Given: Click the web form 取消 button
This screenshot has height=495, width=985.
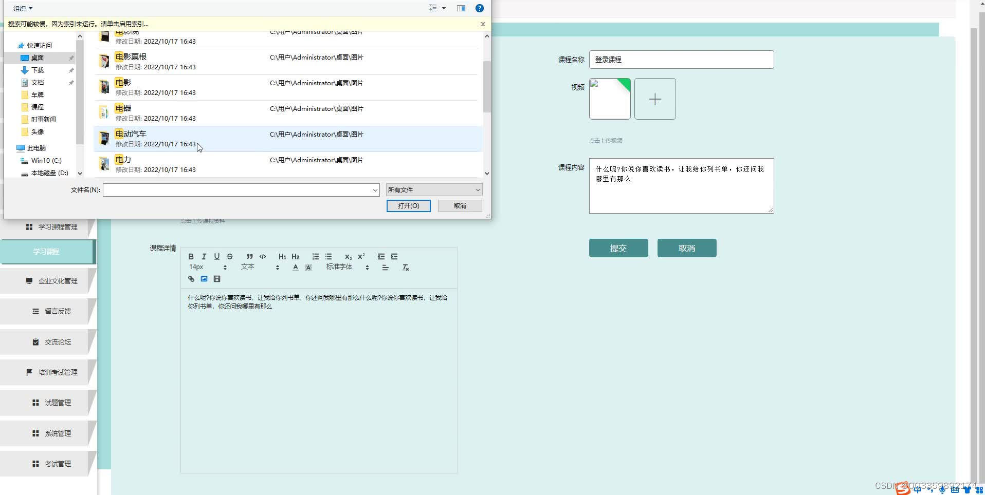Looking at the screenshot, I should (687, 248).
